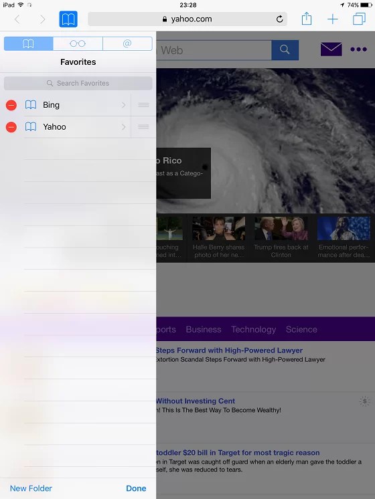Switch to the Reading List glasses tab
The width and height of the screenshot is (375, 499).
pos(78,43)
